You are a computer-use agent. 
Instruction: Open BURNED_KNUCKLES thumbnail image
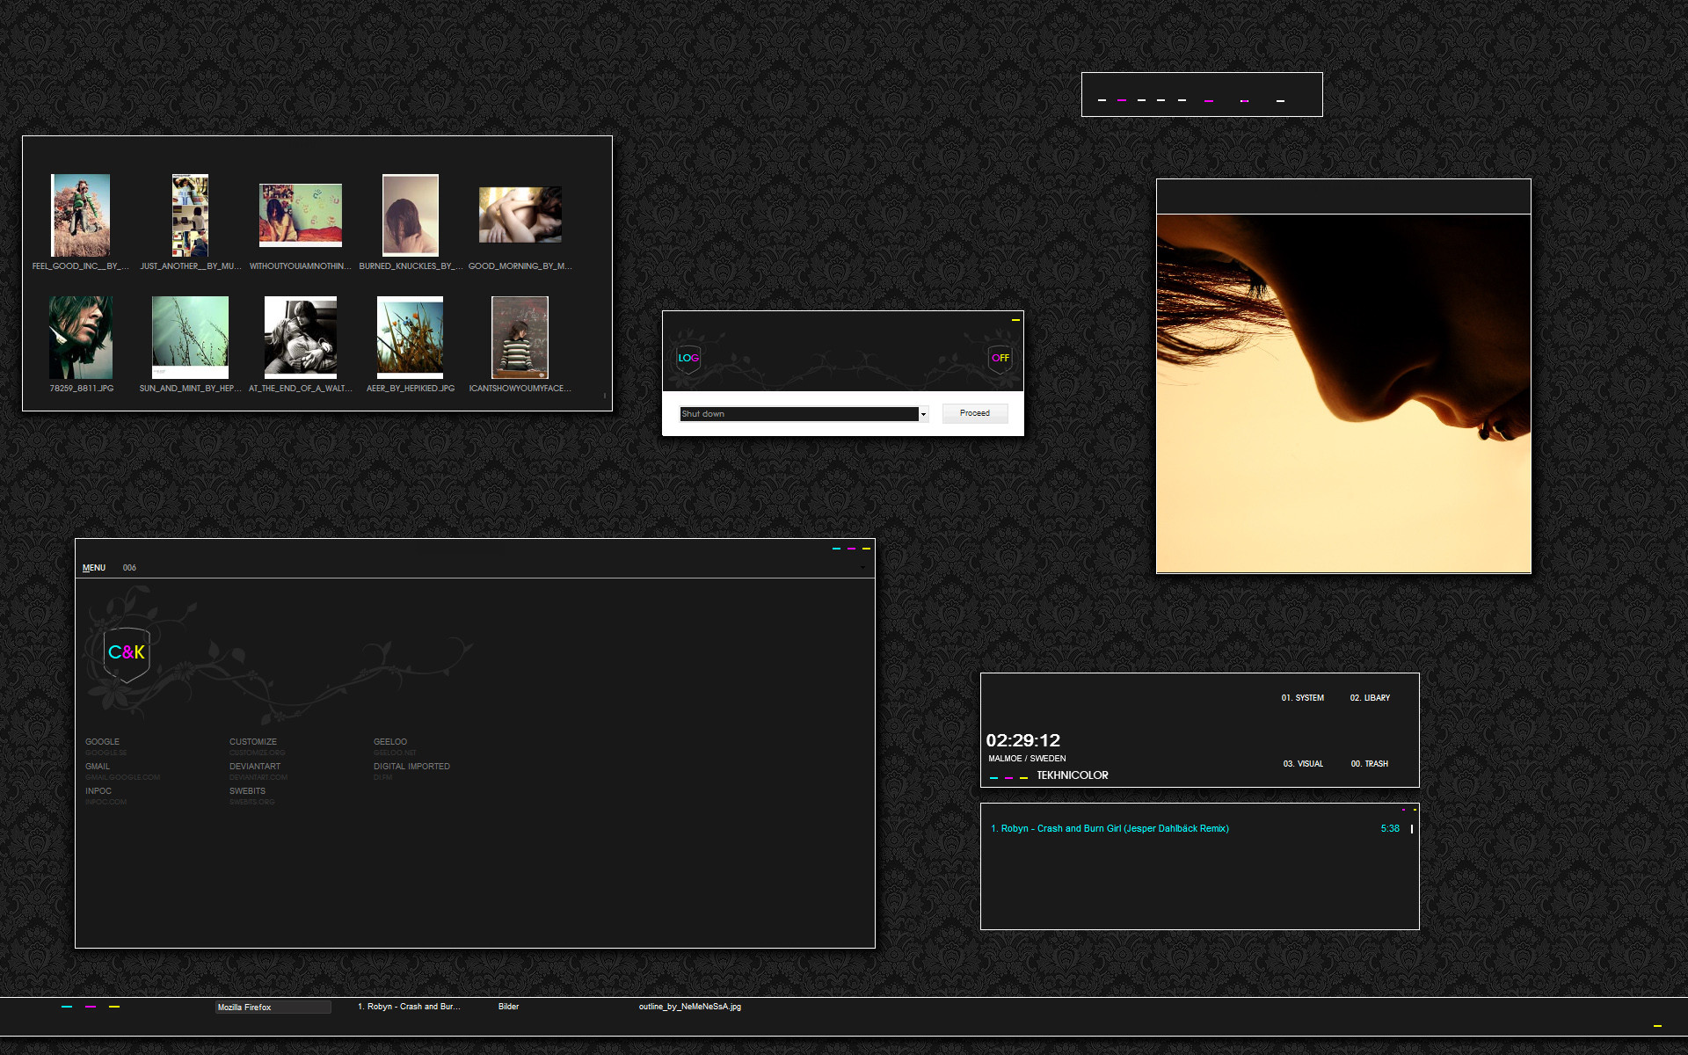point(410,215)
